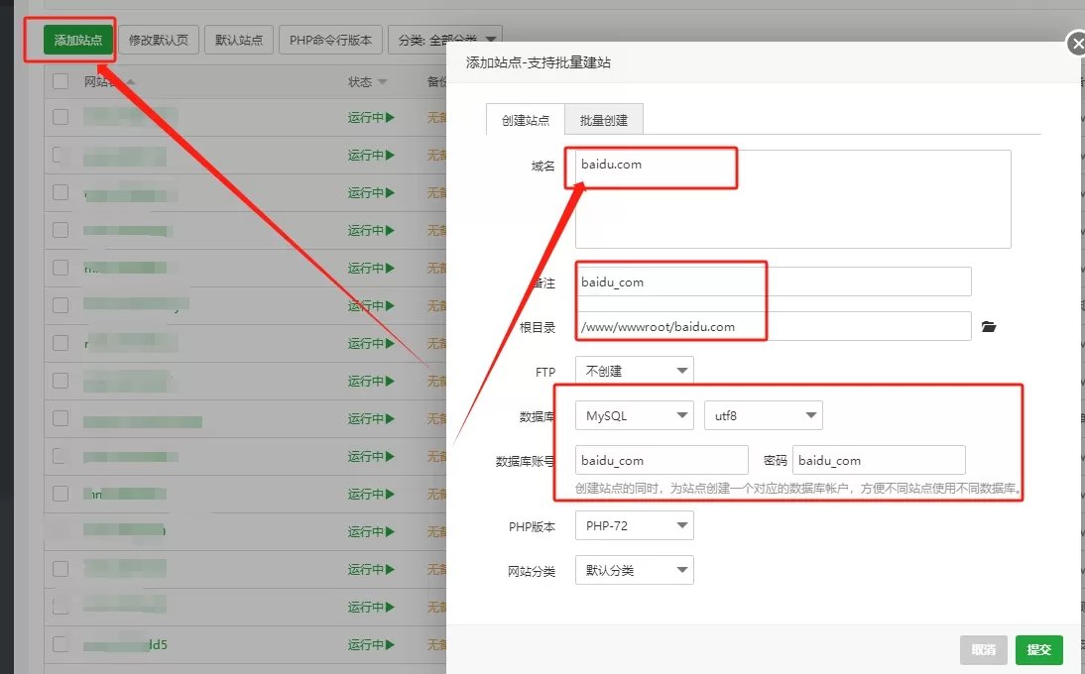Open the FTP 不创建 dropdown
The width and height of the screenshot is (1085, 674).
click(634, 371)
